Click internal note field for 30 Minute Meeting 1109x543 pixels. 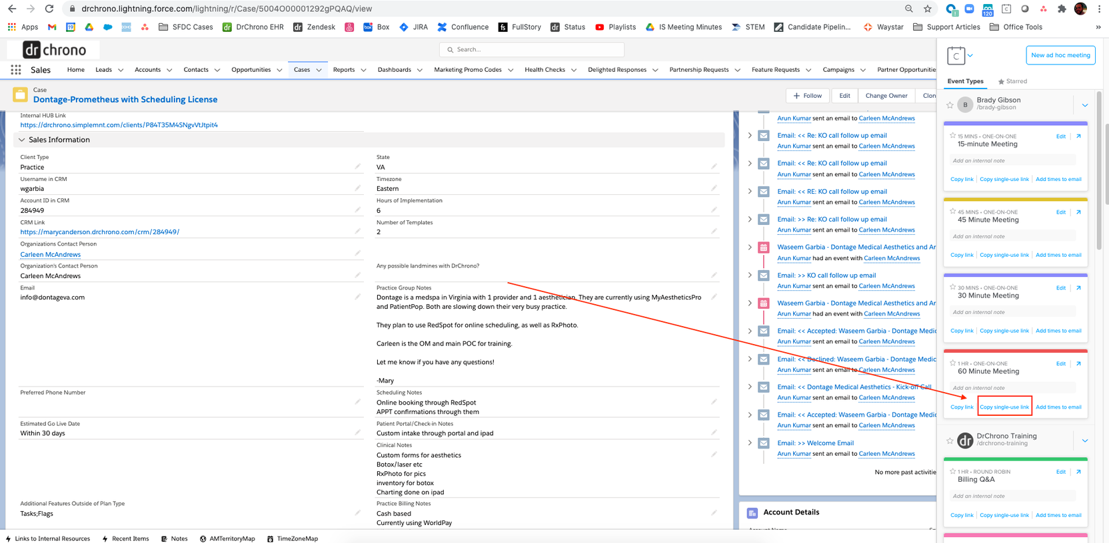pyautogui.click(x=1012, y=312)
